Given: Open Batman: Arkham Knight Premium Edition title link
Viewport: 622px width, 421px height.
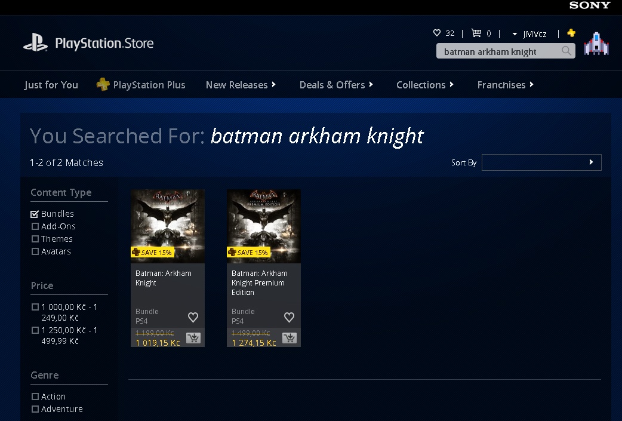Looking at the screenshot, I should [x=260, y=282].
